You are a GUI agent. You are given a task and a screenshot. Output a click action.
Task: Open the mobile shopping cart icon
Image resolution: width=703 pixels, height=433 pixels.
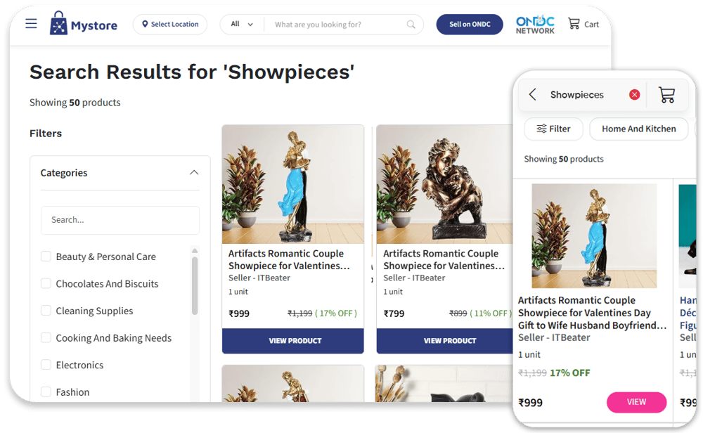click(666, 95)
